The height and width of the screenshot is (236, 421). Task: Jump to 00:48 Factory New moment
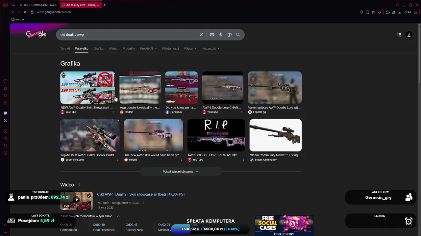pos(134,227)
